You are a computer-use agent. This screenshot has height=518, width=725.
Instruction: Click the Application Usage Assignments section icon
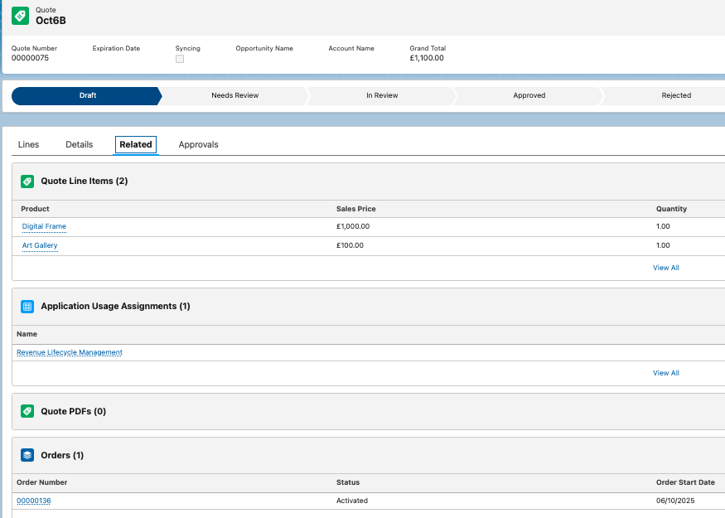[27, 307]
